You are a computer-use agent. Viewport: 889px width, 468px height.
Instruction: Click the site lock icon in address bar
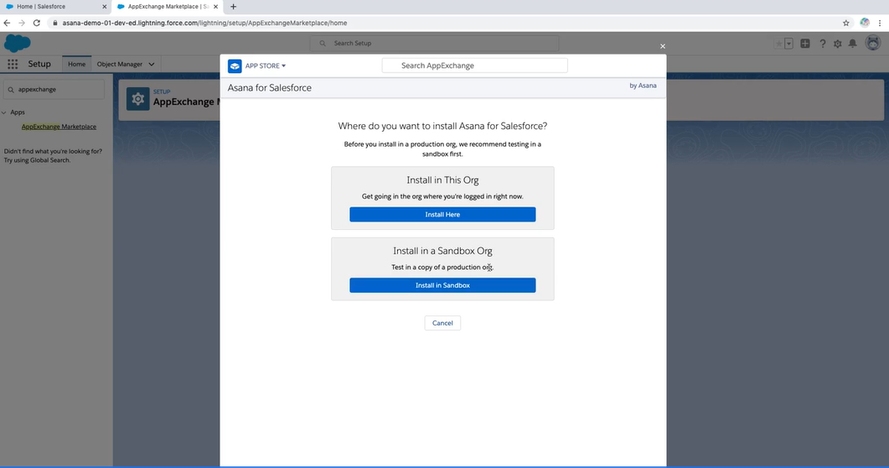(55, 23)
